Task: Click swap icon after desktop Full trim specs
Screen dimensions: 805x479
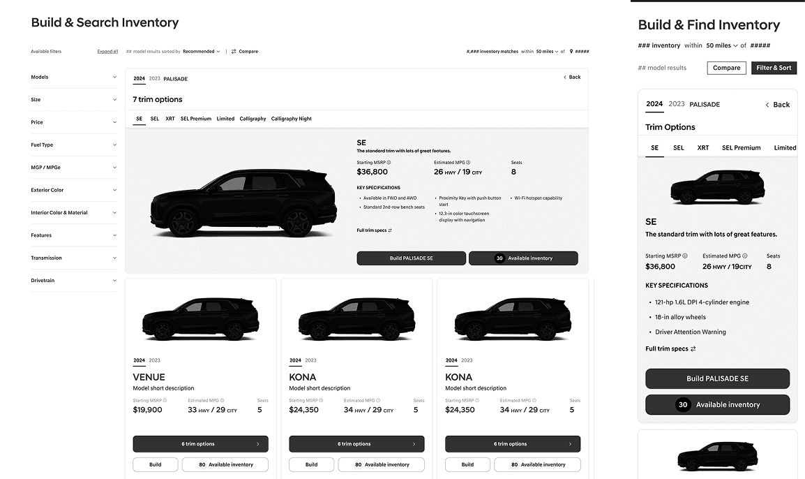Action: click(x=390, y=230)
